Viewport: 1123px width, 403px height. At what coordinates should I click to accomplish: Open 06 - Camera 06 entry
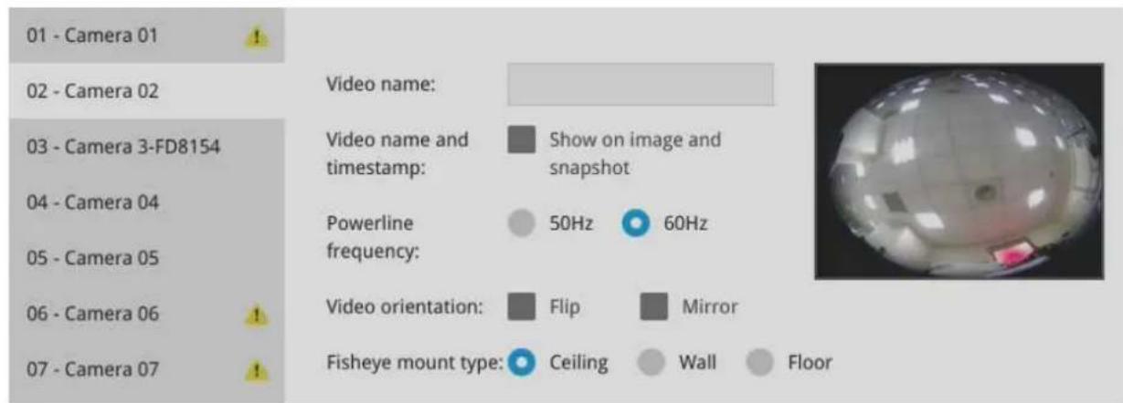point(146,314)
